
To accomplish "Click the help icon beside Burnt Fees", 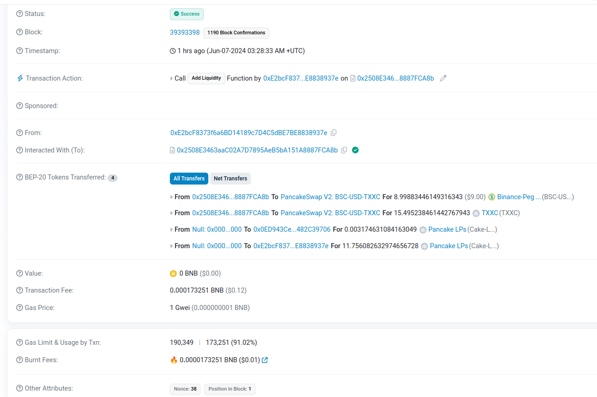I will [20, 360].
